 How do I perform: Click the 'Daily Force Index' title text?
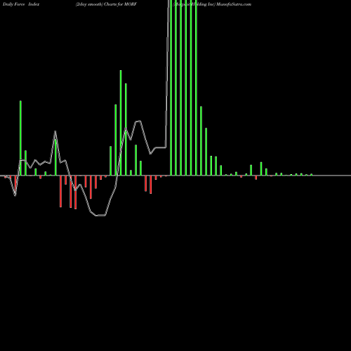point(21,4)
